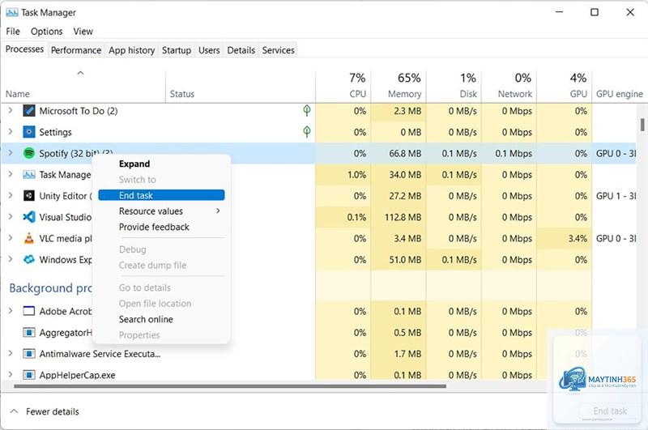The width and height of the screenshot is (648, 430).
Task: Open the View menu
Action: pos(83,32)
